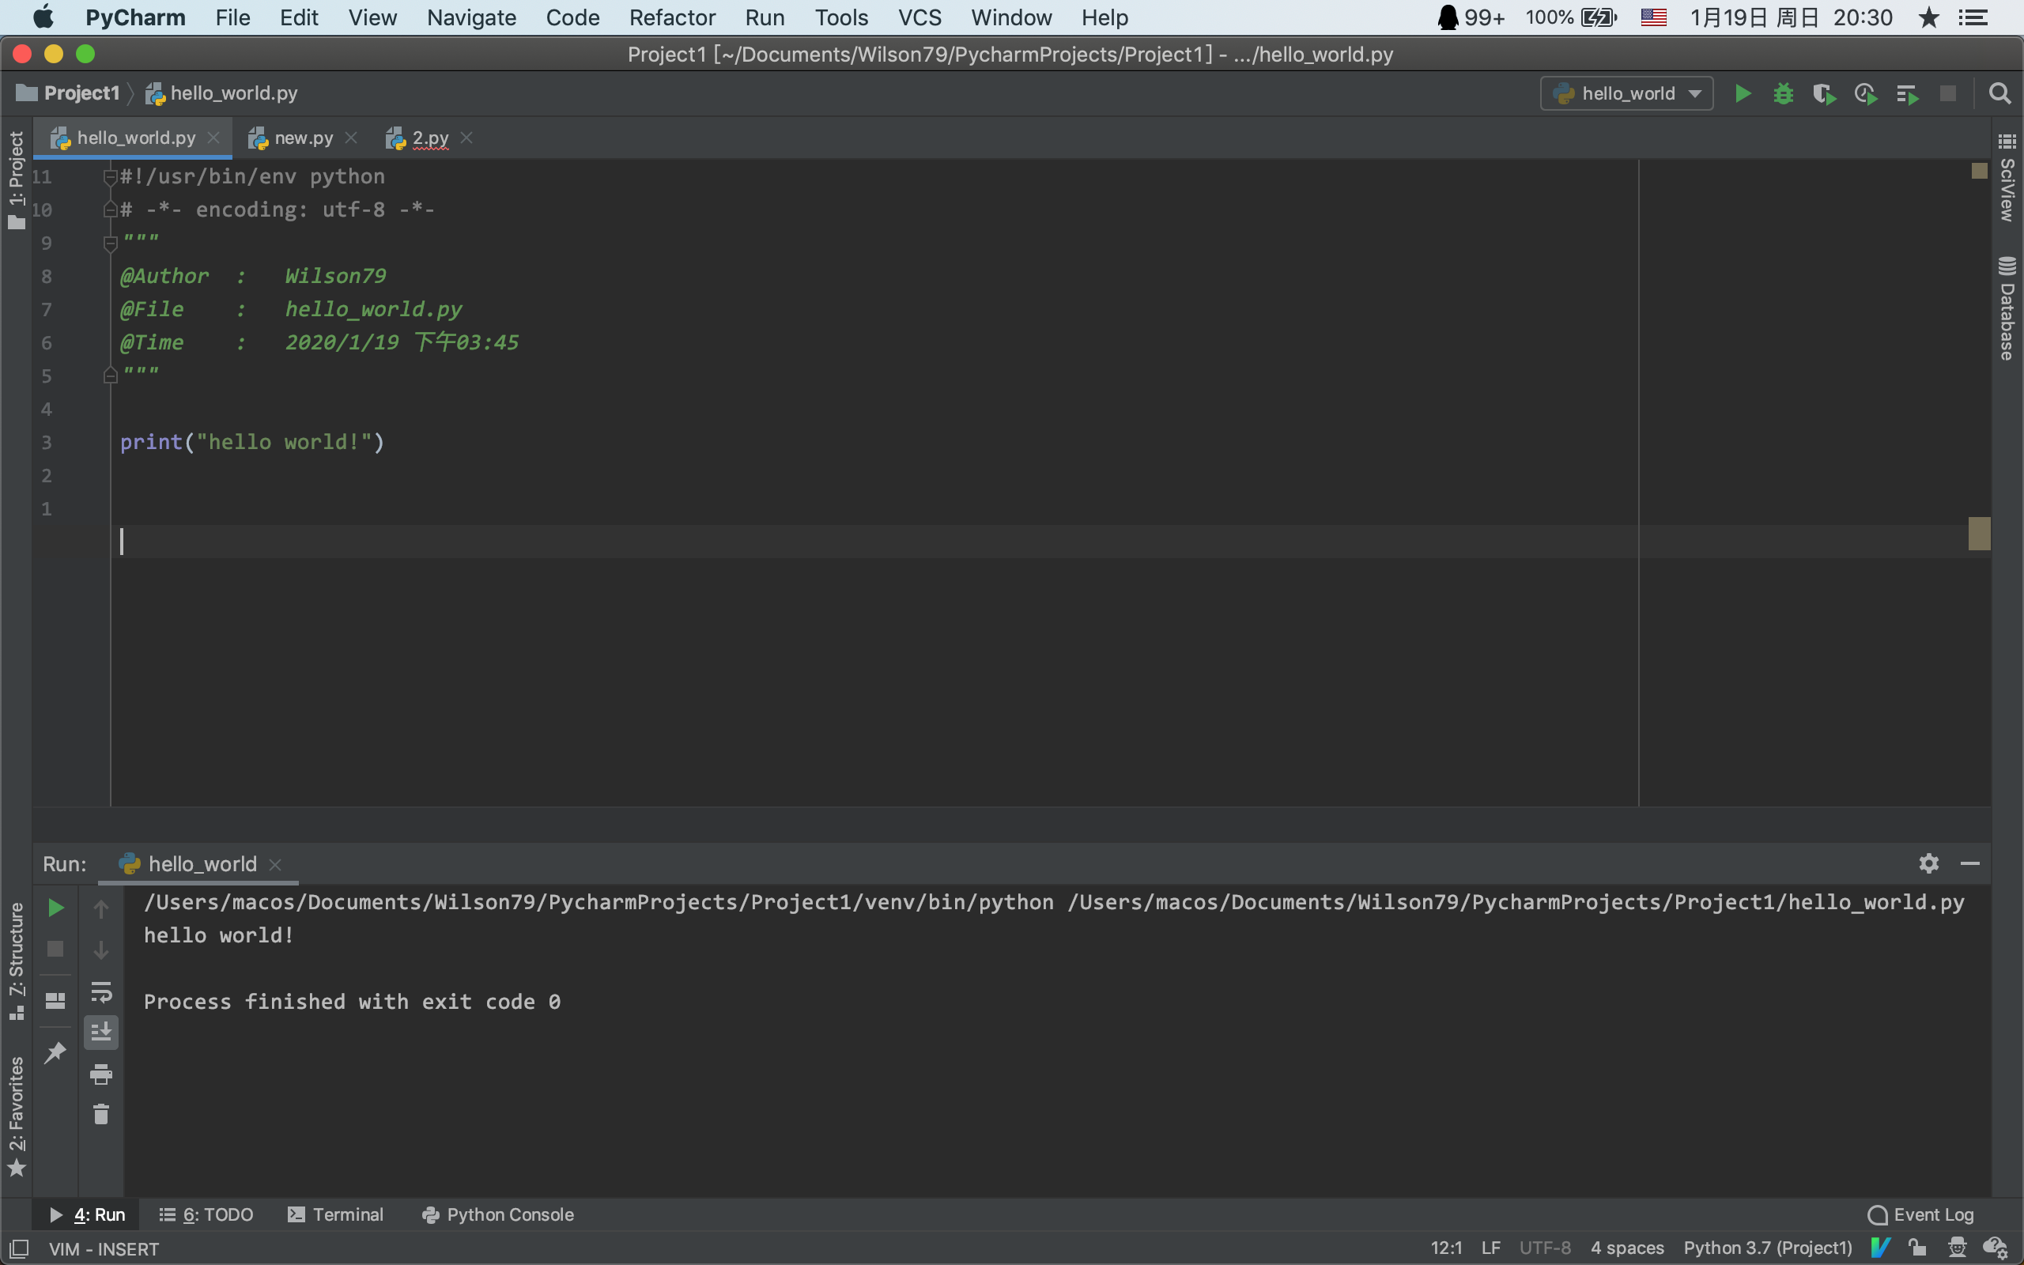Open the Tools menu in menu bar
This screenshot has width=2024, height=1265.
tap(840, 17)
